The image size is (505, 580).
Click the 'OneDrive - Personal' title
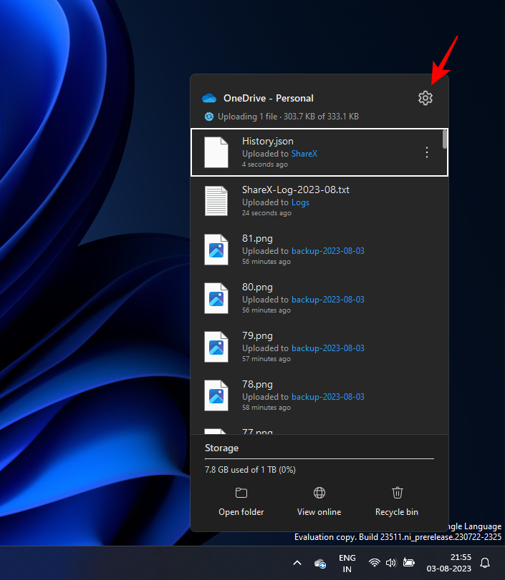point(268,98)
